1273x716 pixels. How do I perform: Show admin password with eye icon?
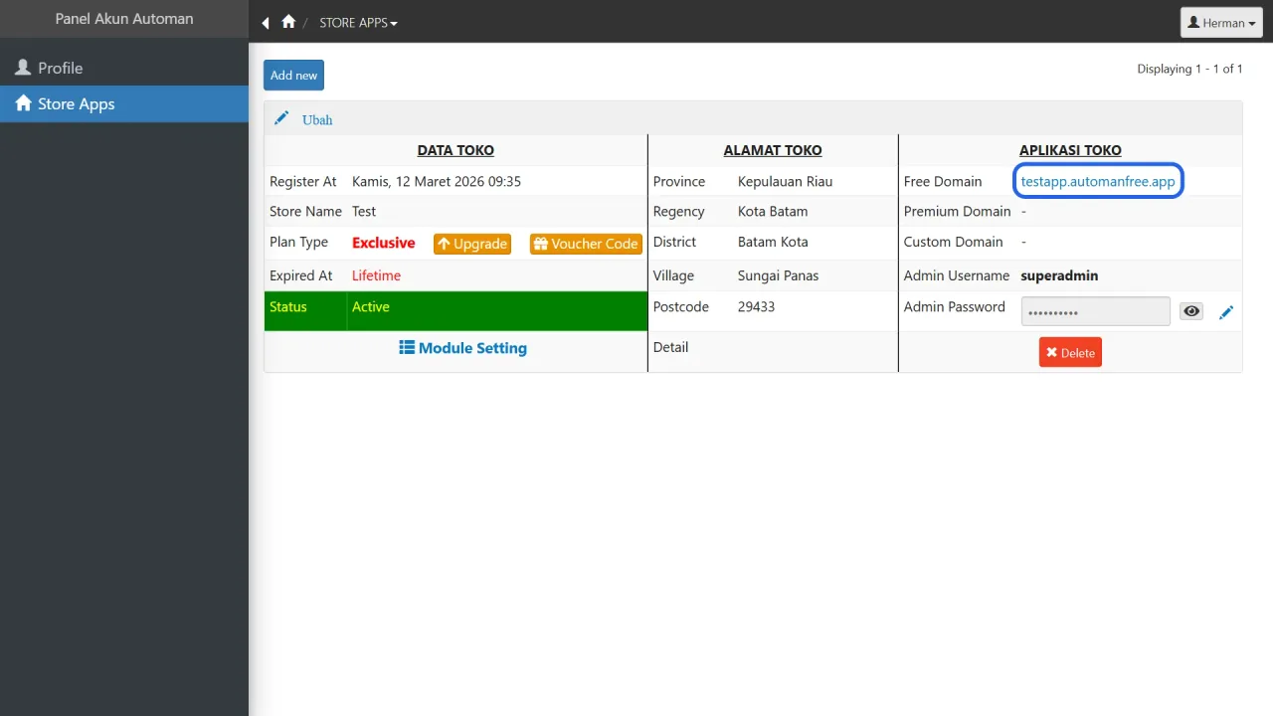pyautogui.click(x=1191, y=311)
